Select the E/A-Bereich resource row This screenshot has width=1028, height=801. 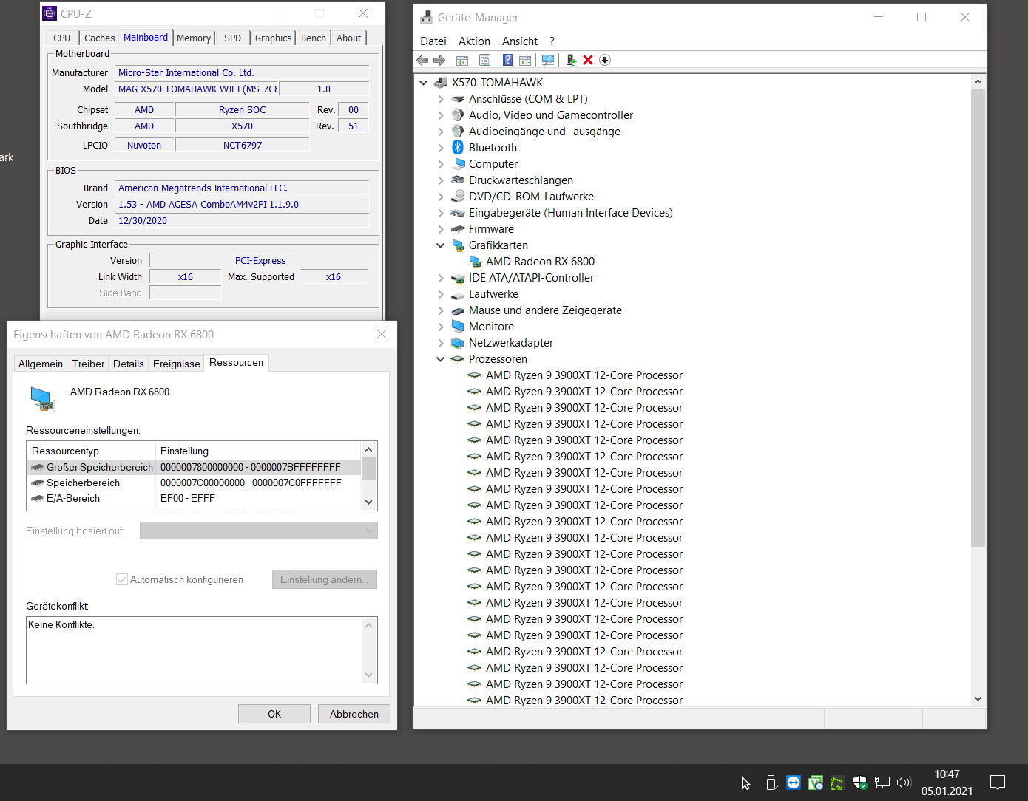click(x=195, y=498)
